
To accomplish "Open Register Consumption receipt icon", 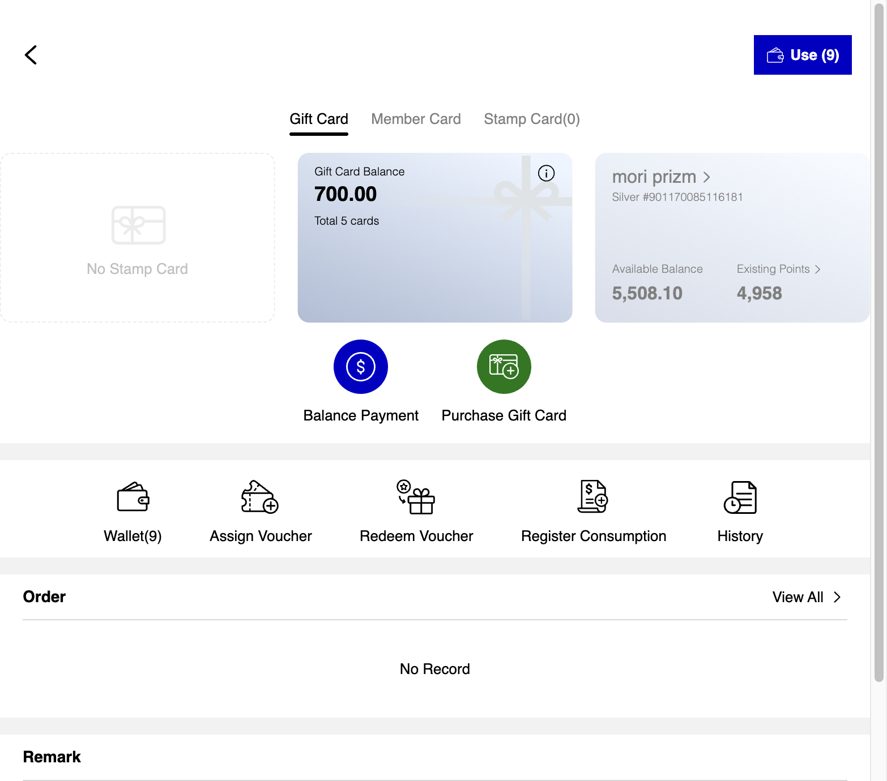I will point(593,497).
